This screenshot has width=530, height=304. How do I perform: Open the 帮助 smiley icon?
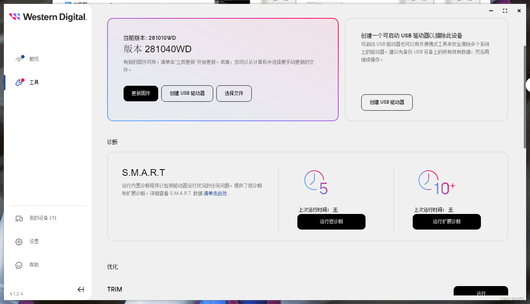pos(19,265)
